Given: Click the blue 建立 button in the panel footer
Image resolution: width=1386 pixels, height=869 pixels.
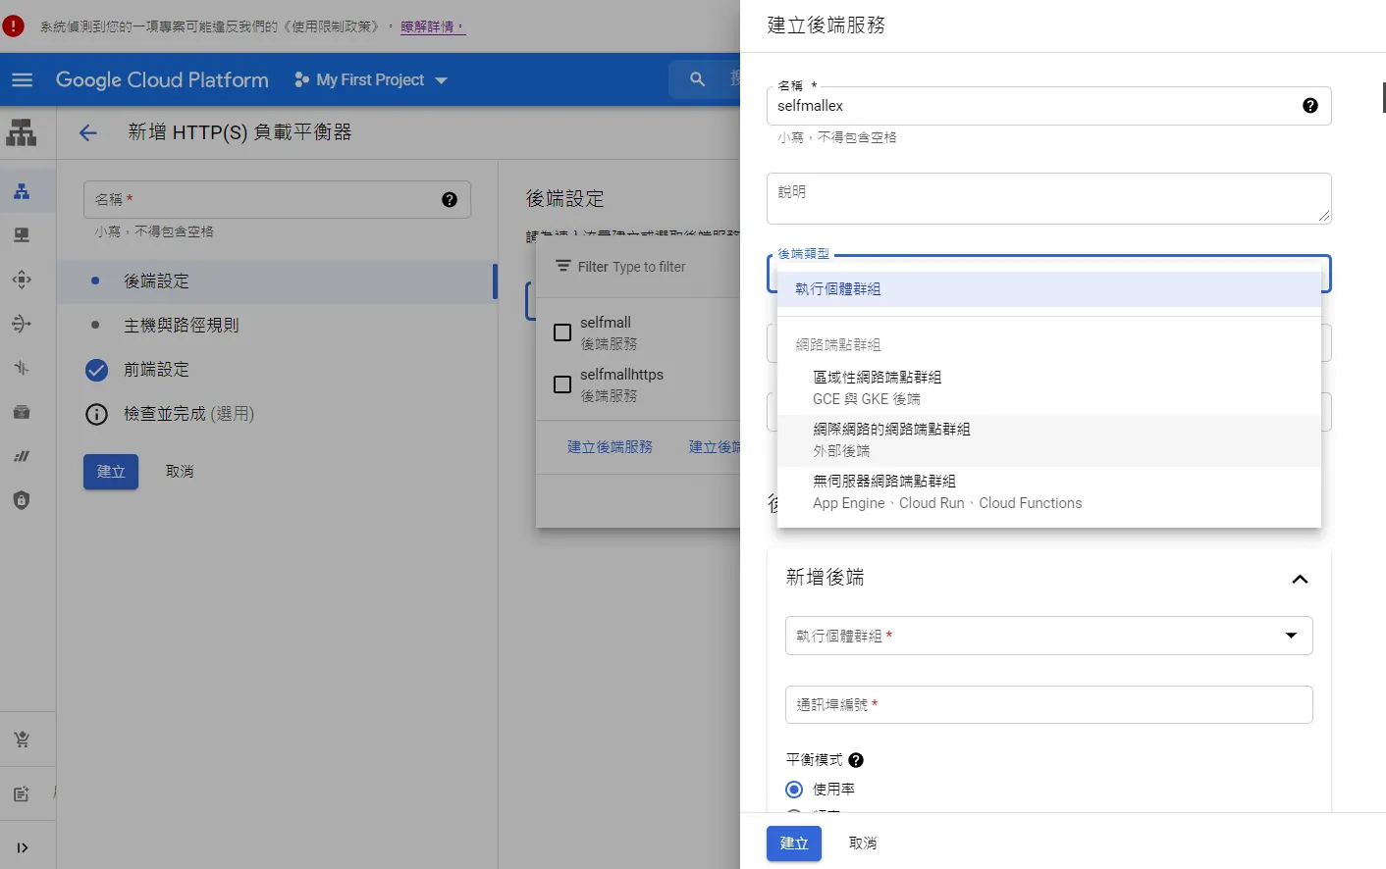Looking at the screenshot, I should click(x=793, y=843).
